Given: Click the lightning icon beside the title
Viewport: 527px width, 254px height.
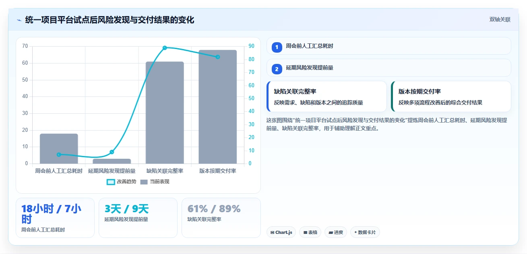Looking at the screenshot, I should [x=19, y=20].
